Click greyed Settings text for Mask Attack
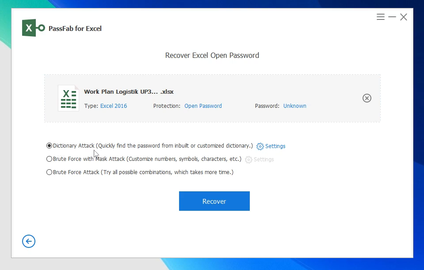The width and height of the screenshot is (424, 270). pos(264,160)
